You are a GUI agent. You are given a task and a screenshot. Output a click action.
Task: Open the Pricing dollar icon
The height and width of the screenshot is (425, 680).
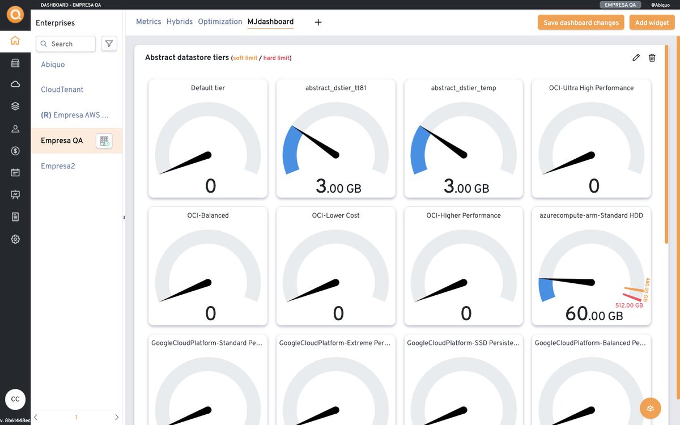click(x=15, y=151)
